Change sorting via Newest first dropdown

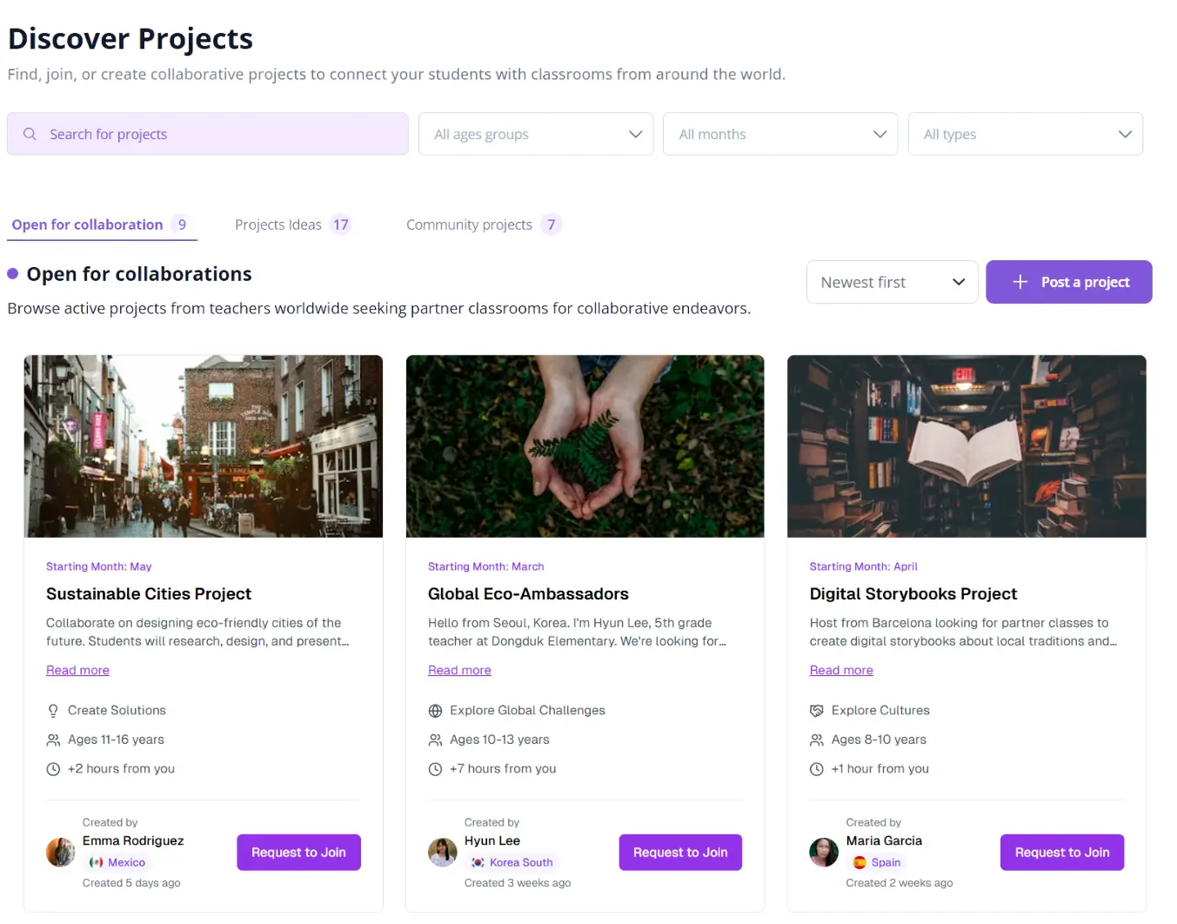pos(893,282)
